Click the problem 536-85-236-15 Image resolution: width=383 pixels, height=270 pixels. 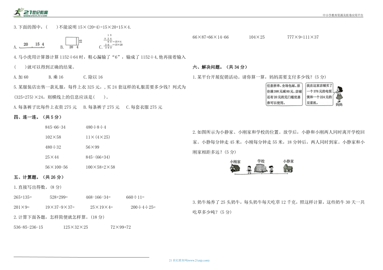(x=29, y=227)
